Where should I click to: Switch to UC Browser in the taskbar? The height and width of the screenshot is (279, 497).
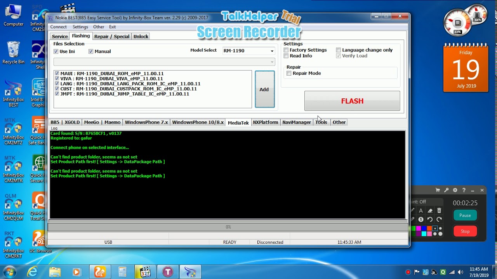100,272
